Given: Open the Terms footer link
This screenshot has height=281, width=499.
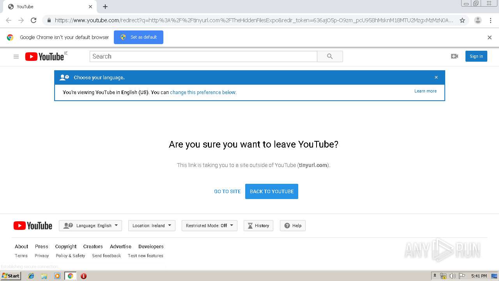Looking at the screenshot, I should pos(21,256).
